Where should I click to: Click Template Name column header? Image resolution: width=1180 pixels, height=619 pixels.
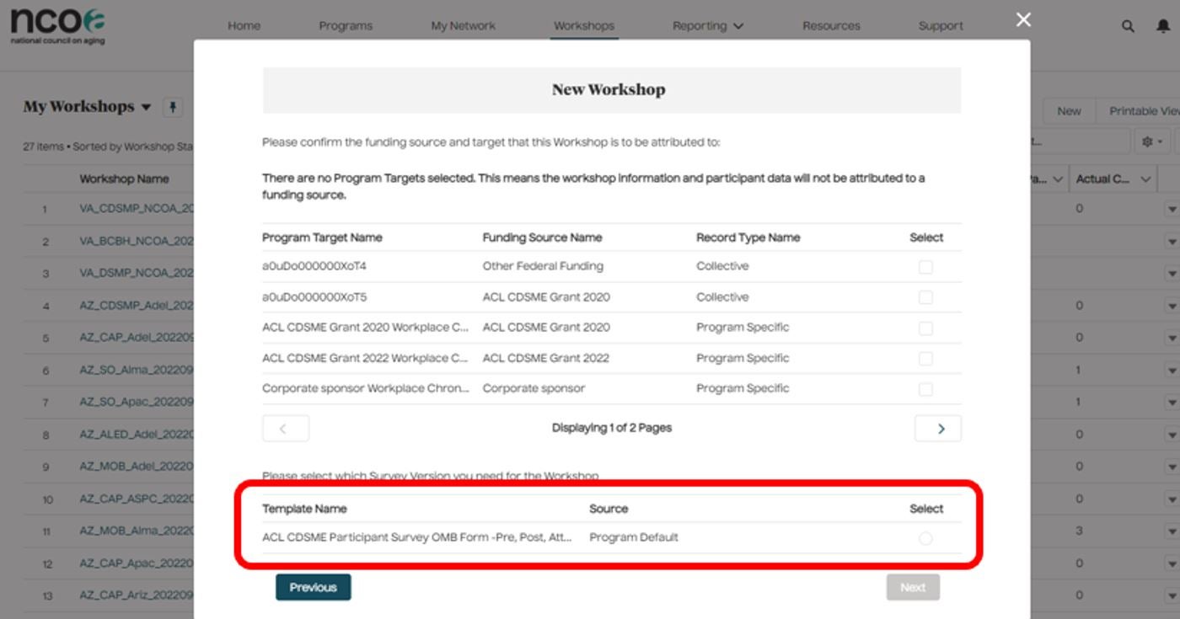(304, 509)
